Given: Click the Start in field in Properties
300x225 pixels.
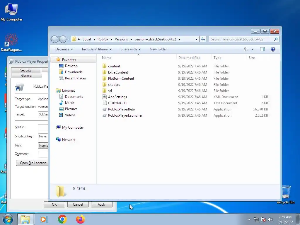Looking at the screenshot, I should 43,127.
